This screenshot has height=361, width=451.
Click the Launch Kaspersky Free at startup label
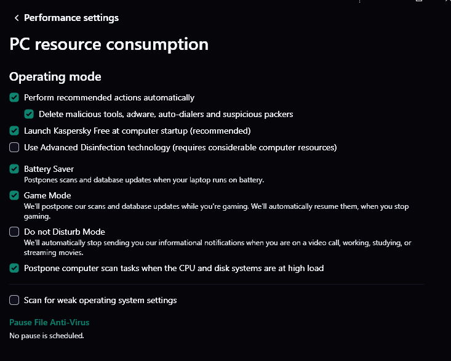point(137,131)
